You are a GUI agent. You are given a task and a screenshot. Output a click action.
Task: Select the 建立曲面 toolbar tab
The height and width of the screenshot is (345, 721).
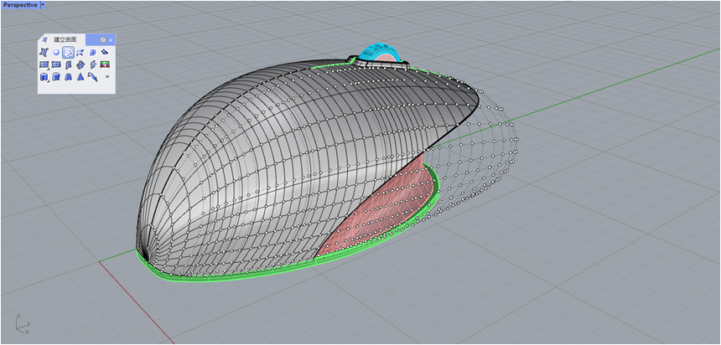coord(65,39)
